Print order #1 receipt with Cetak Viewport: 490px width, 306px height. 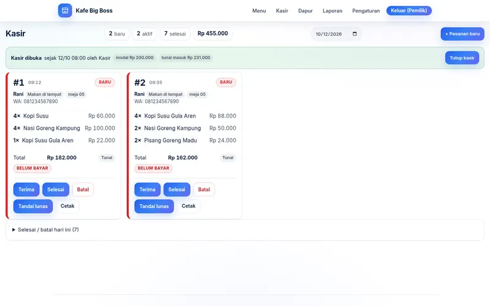[67, 206]
